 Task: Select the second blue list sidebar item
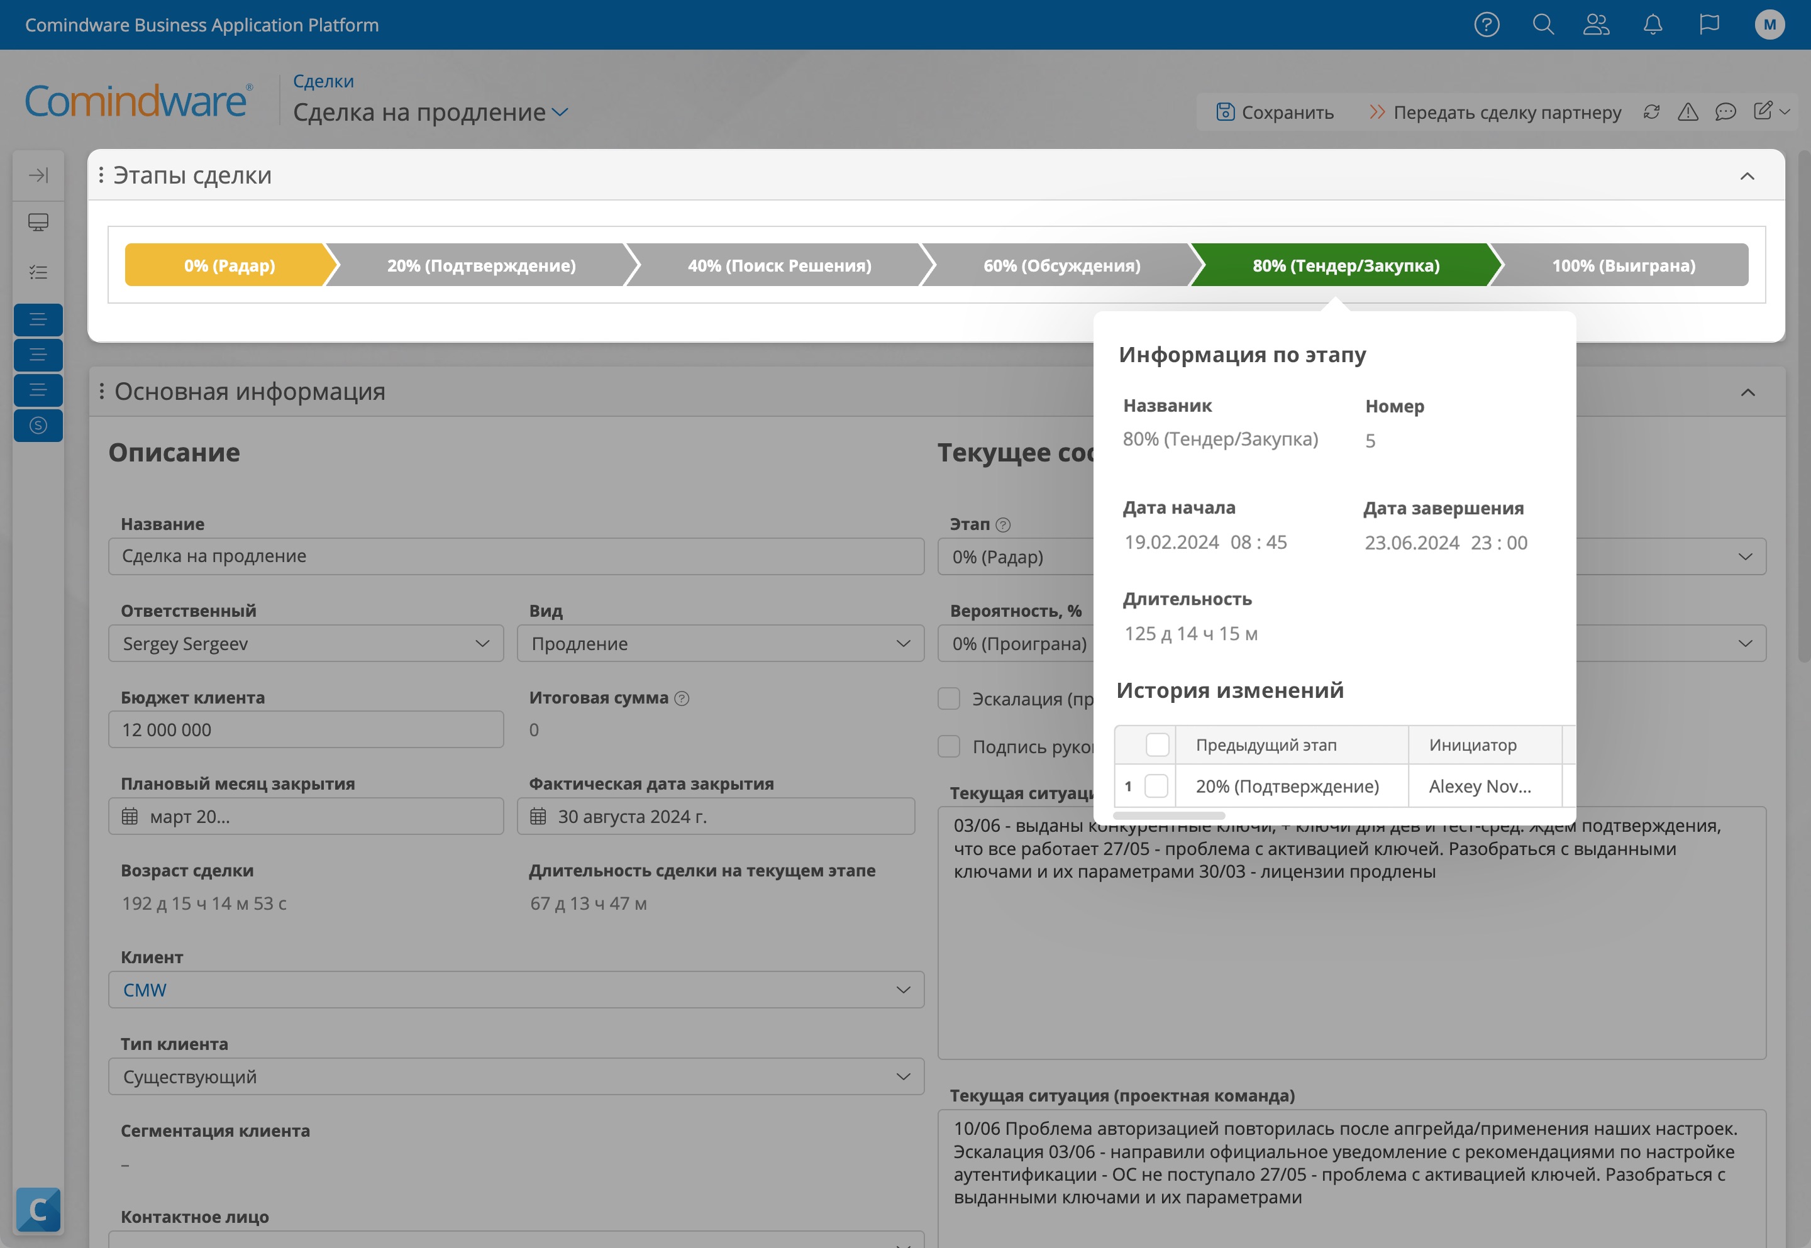click(38, 355)
